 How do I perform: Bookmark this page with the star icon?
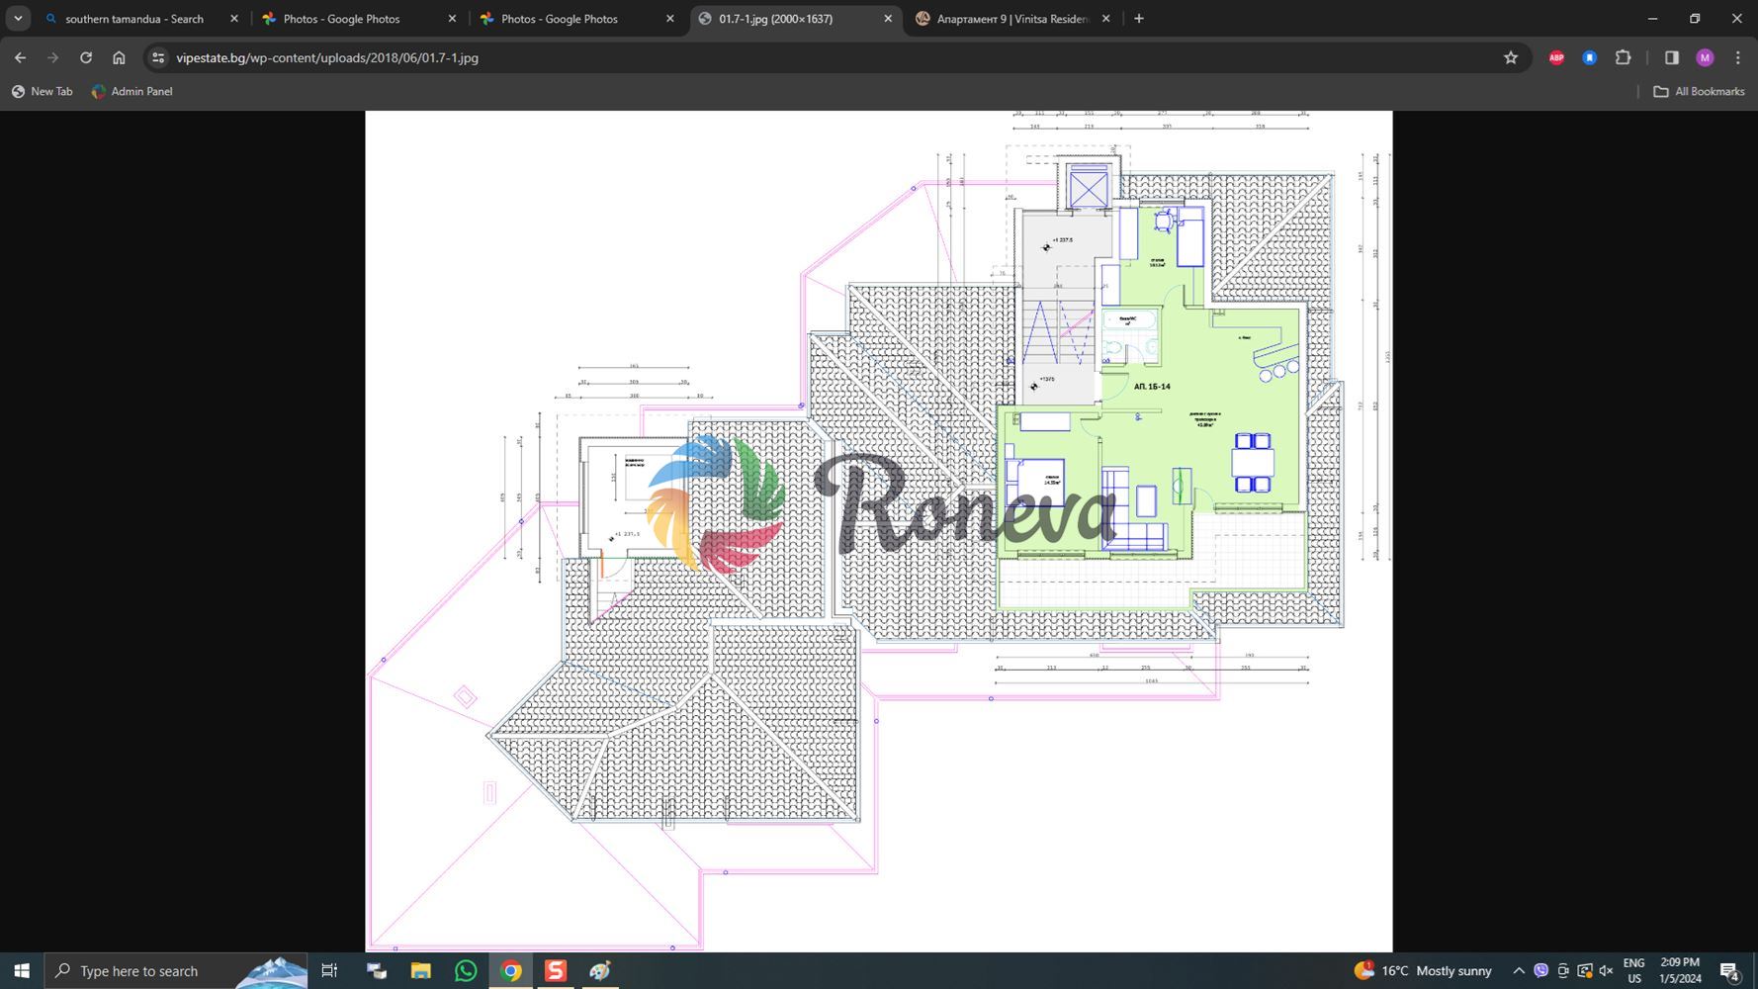coord(1510,57)
